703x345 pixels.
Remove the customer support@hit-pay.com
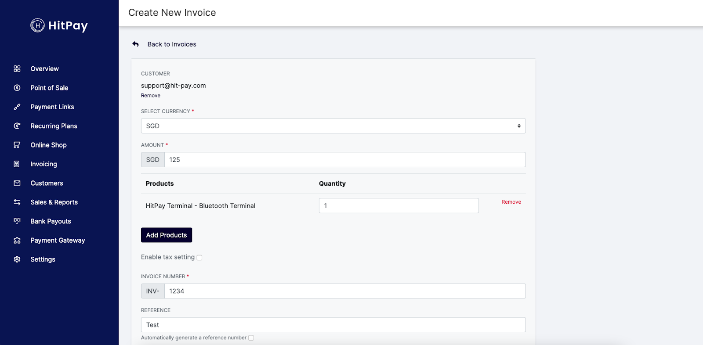151,96
